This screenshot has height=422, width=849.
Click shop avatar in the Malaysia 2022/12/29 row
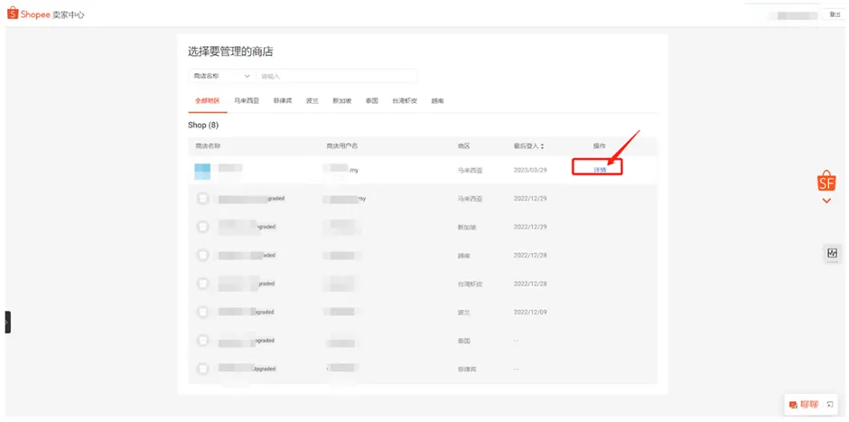pos(203,199)
